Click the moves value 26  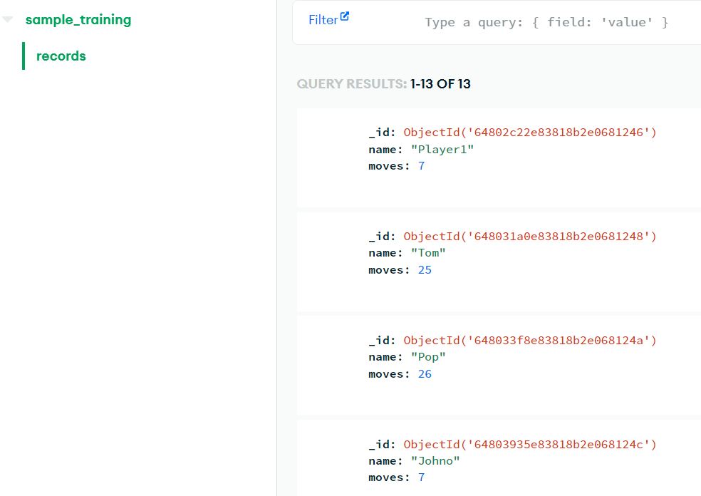tap(425, 374)
